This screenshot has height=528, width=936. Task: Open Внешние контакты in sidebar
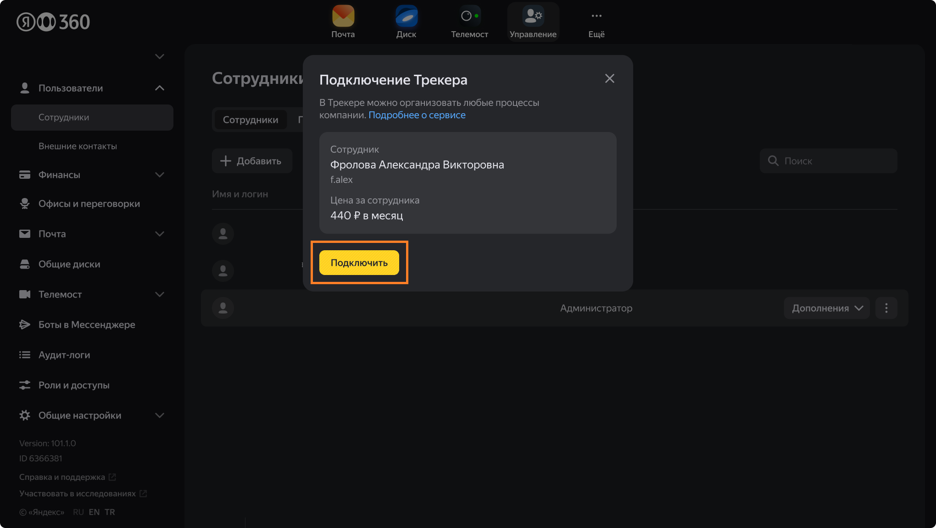point(78,146)
